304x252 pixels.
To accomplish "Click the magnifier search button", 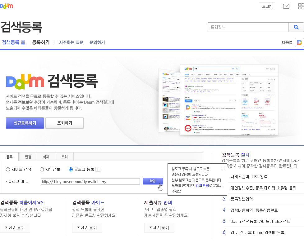I will [296, 27].
